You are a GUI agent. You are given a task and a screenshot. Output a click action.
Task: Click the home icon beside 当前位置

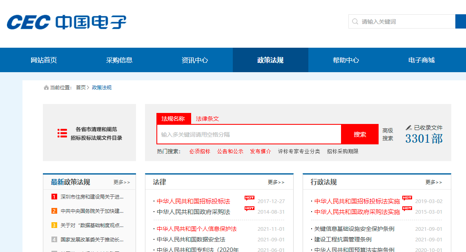pyautogui.click(x=46, y=88)
